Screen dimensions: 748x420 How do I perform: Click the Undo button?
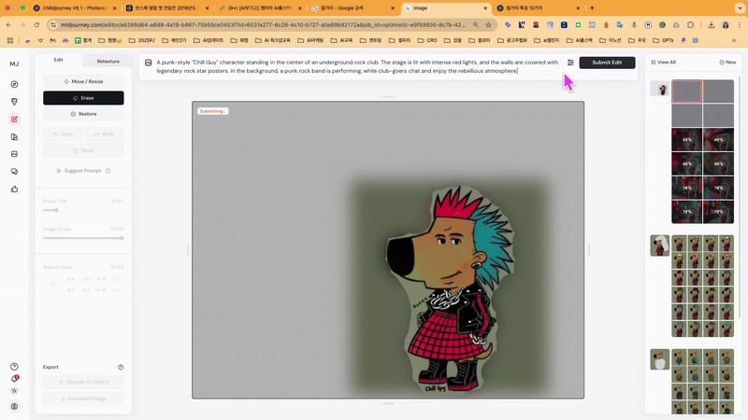63,134
